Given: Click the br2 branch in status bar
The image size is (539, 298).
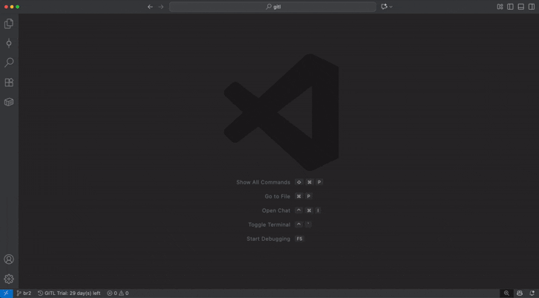Looking at the screenshot, I should 24,293.
